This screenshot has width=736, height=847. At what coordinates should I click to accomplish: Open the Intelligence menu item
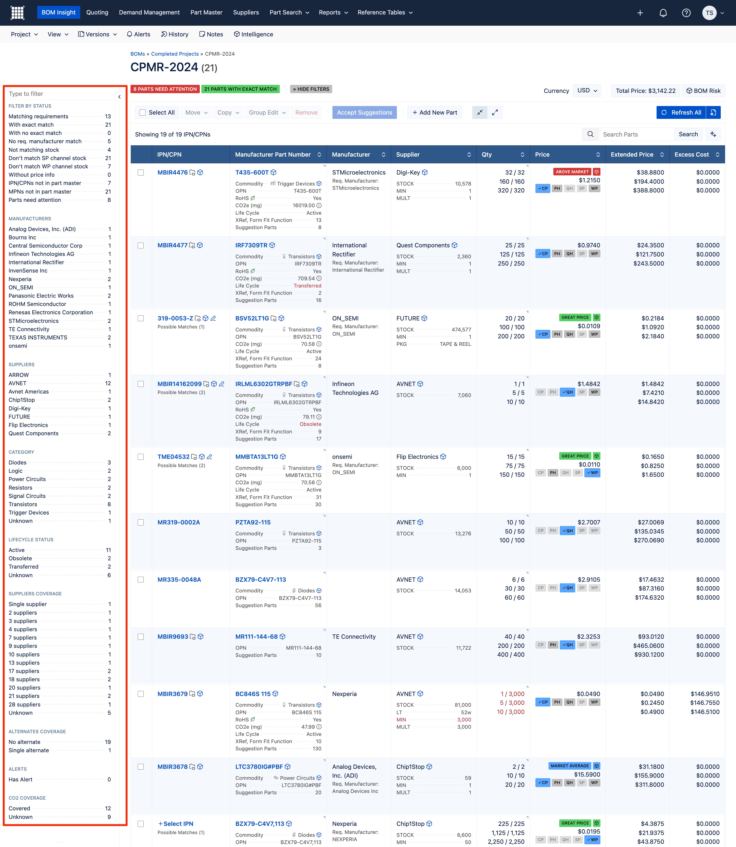254,34
